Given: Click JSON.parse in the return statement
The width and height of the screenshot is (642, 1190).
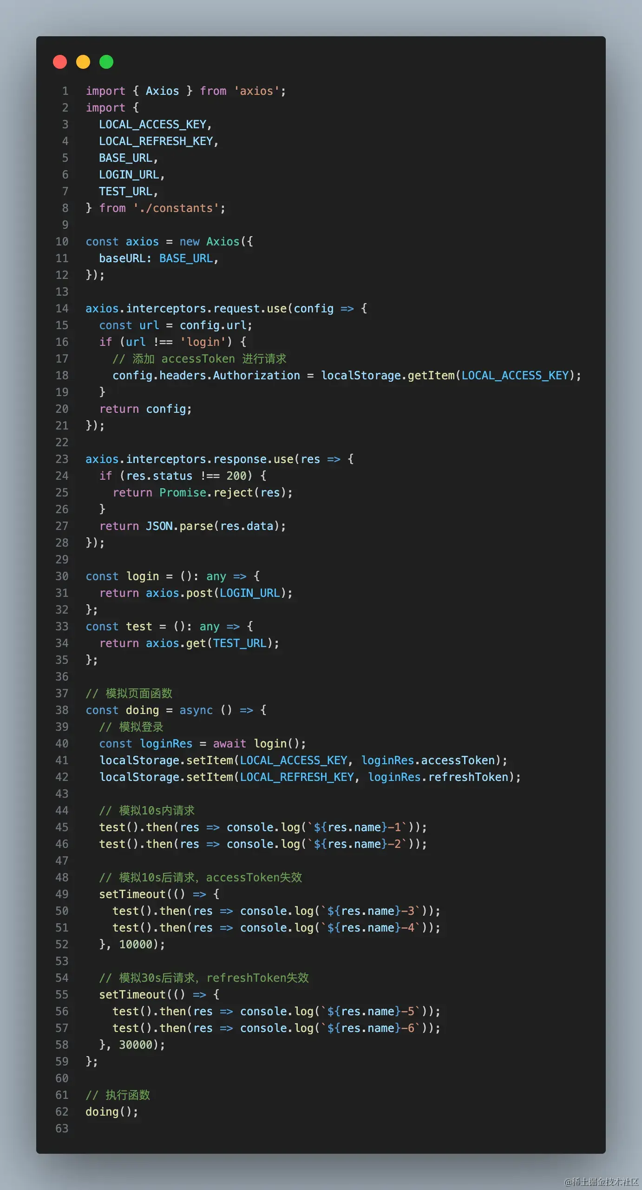Looking at the screenshot, I should [179, 526].
